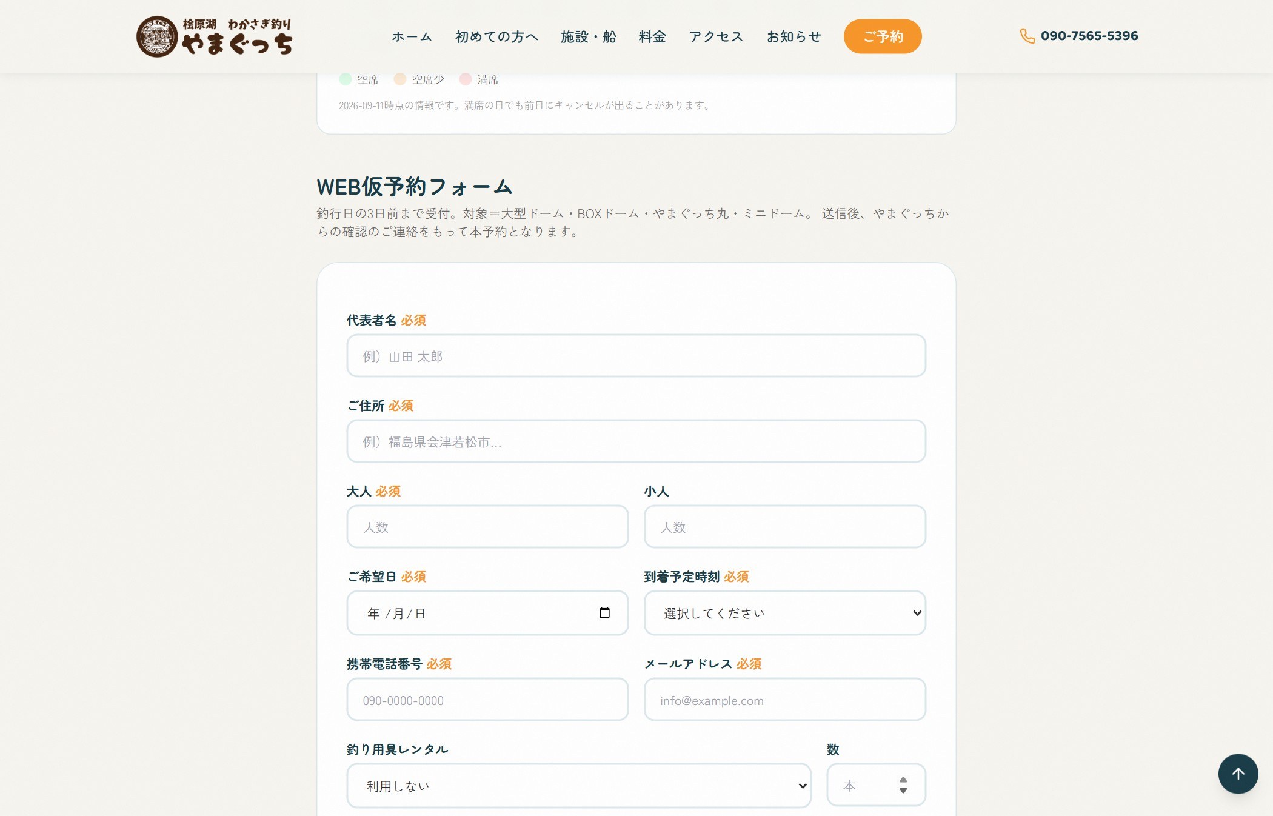Click the rental 数 quantity field
The width and height of the screenshot is (1273, 816).
[x=876, y=785]
